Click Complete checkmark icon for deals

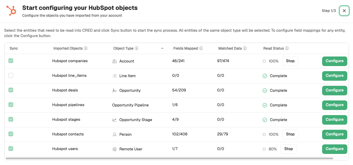point(265,91)
